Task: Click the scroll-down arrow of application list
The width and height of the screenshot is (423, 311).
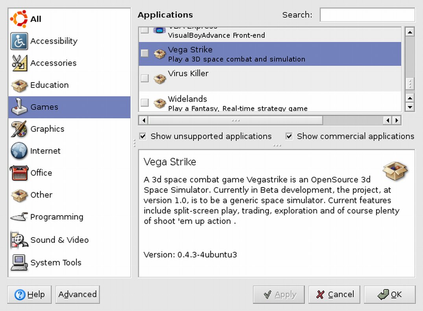Action: click(410, 107)
